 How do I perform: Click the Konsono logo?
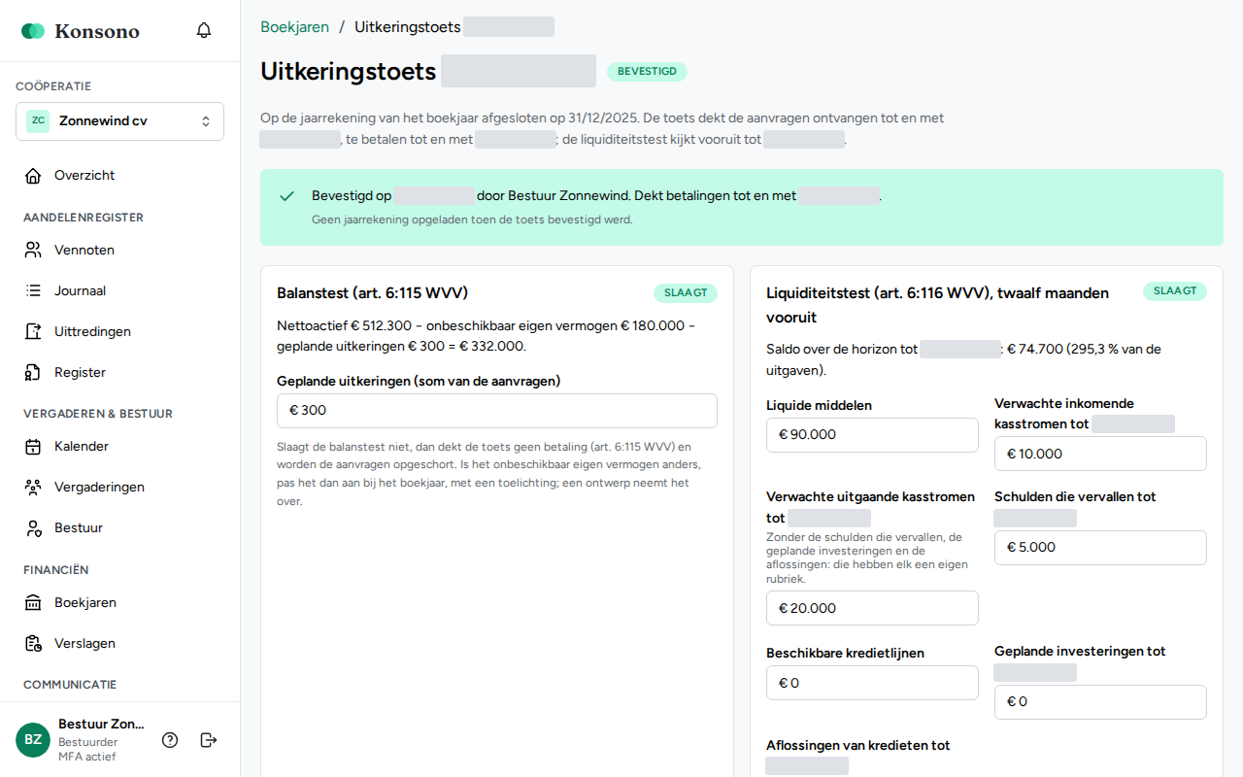[x=81, y=31]
